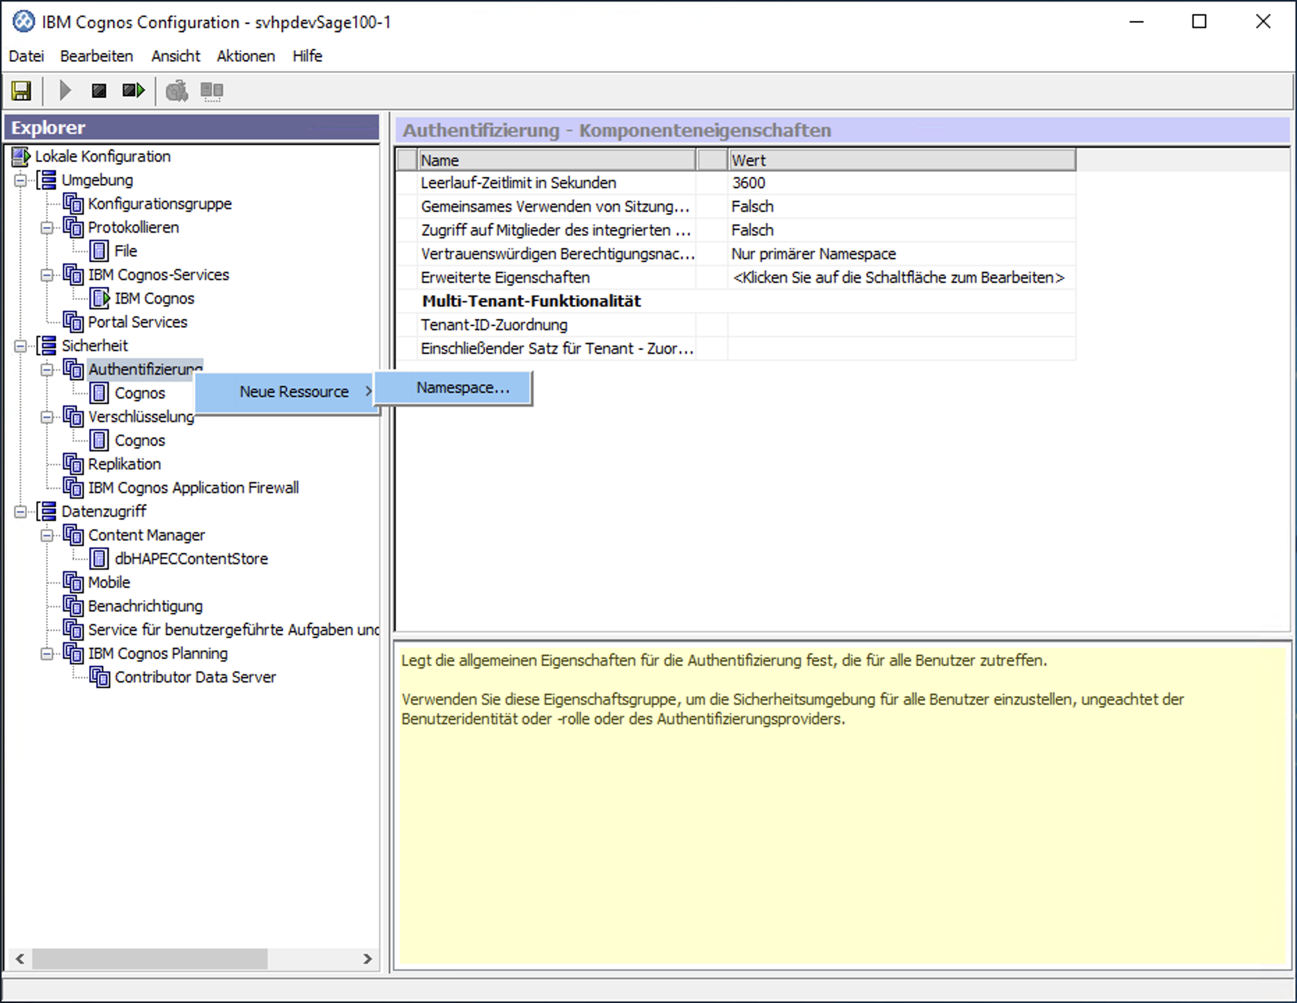Select IBM Cognos Application Firewall item
Screen dimensions: 1297x1003
click(193, 488)
